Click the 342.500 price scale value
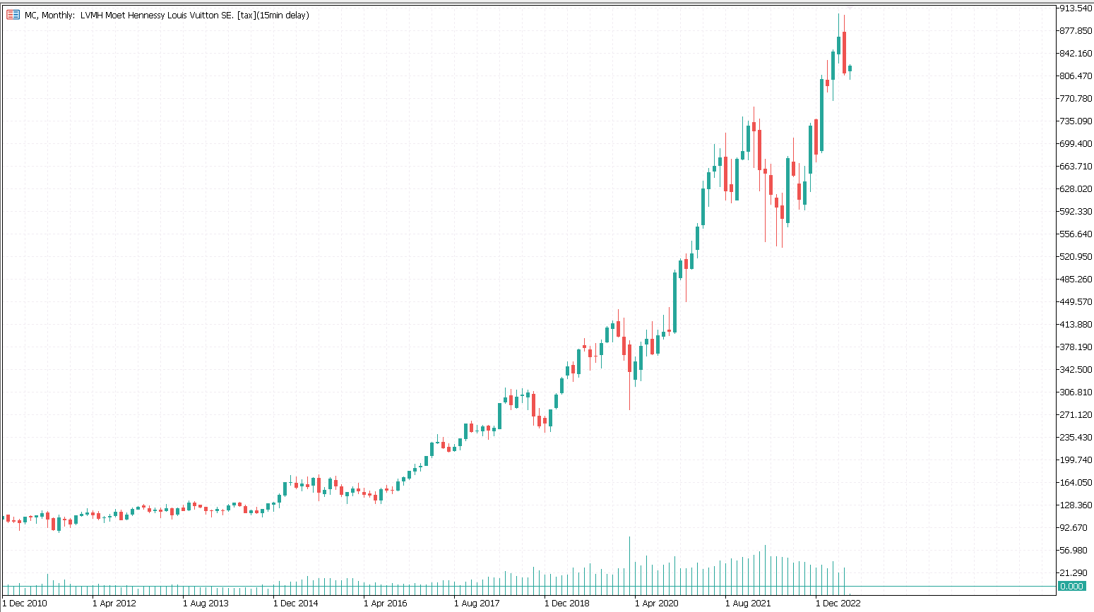The image size is (1094, 612). pos(1076,369)
